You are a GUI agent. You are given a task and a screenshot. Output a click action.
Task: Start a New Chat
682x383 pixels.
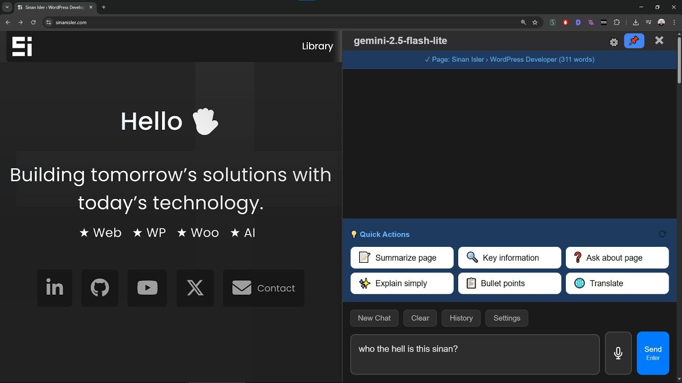pyautogui.click(x=374, y=318)
